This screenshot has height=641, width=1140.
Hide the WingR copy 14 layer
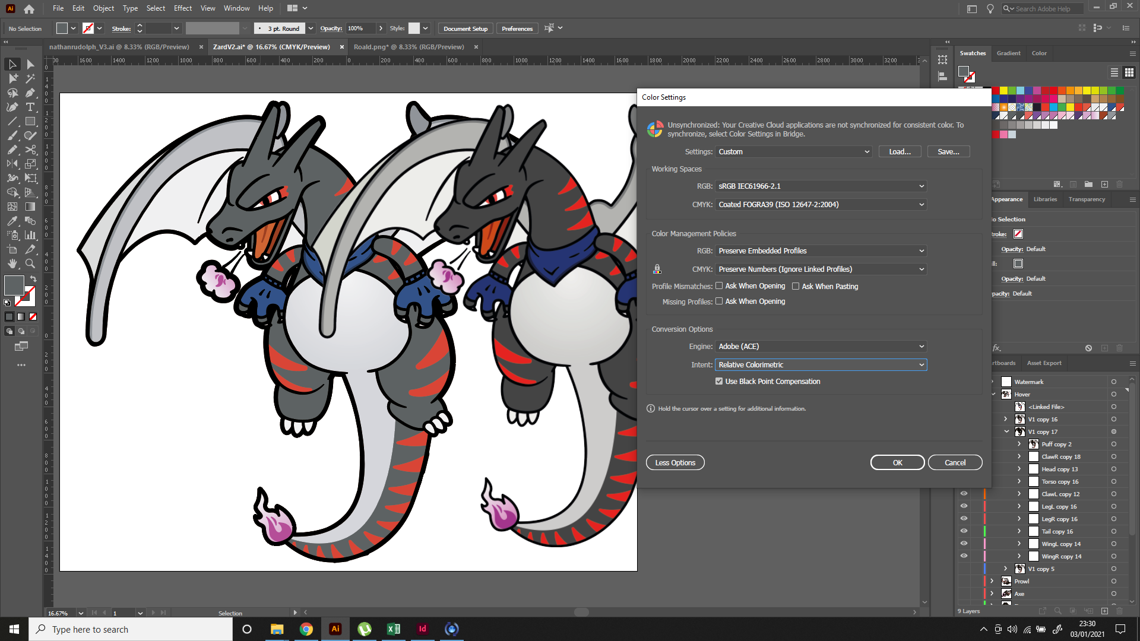coord(964,556)
